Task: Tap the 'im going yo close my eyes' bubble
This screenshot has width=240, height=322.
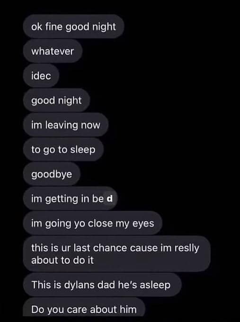Action: coord(93,223)
